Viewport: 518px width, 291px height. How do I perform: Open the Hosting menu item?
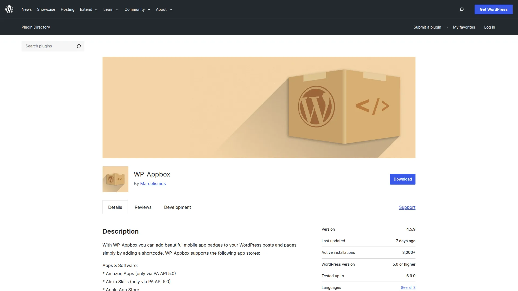pos(67,9)
